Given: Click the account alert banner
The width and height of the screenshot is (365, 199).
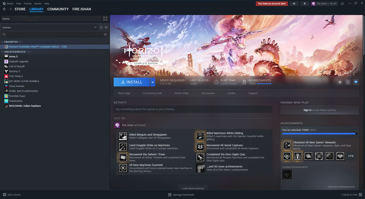Looking at the screenshot, I should click(272, 4).
